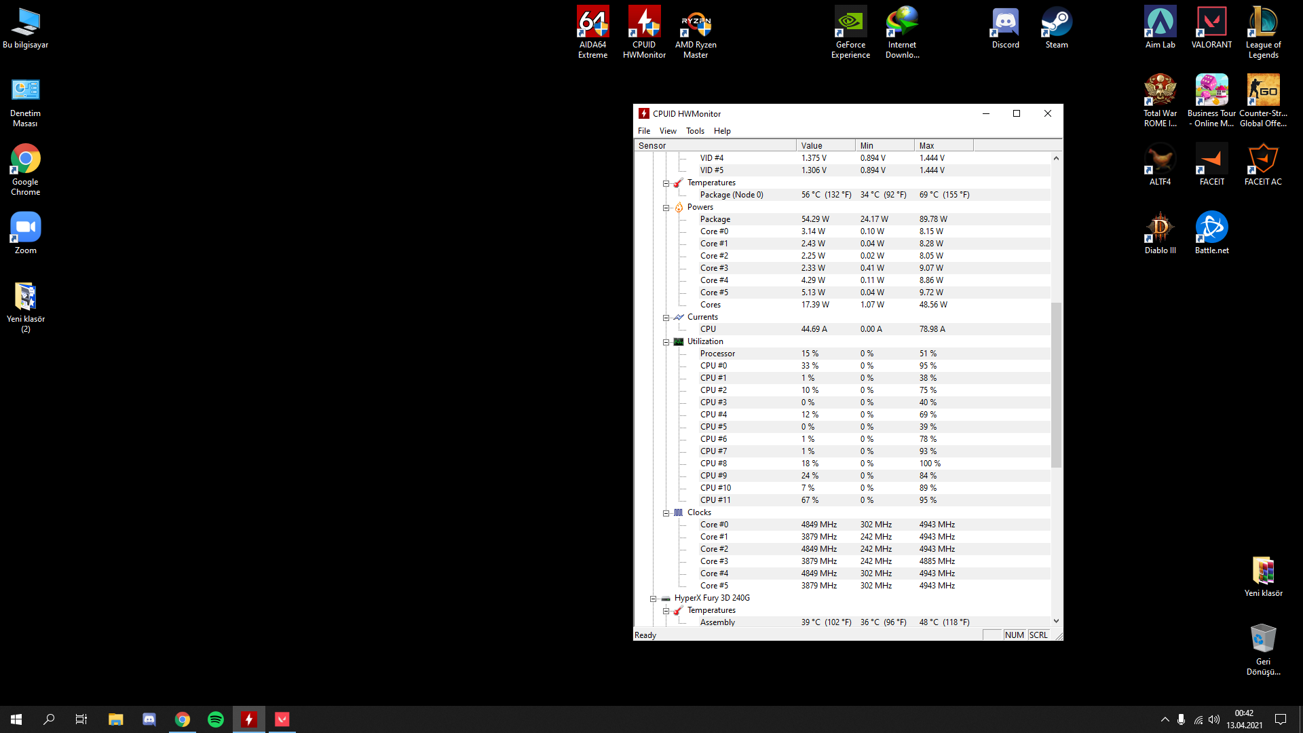Collapse the Utilization tree node
The width and height of the screenshot is (1303, 733).
[666, 342]
